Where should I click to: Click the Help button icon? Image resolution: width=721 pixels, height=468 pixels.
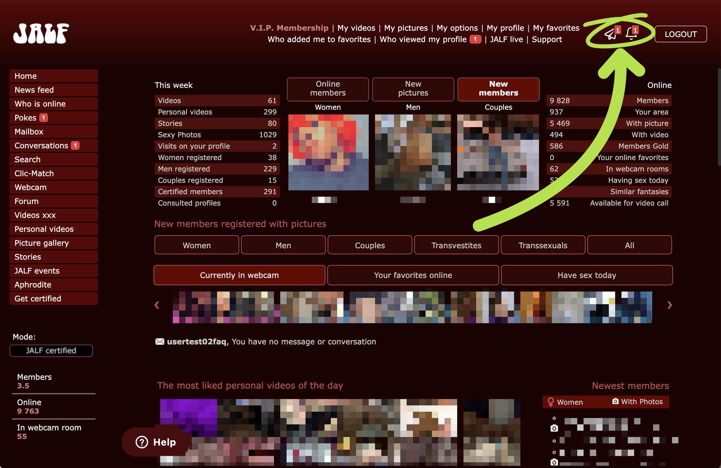[143, 441]
